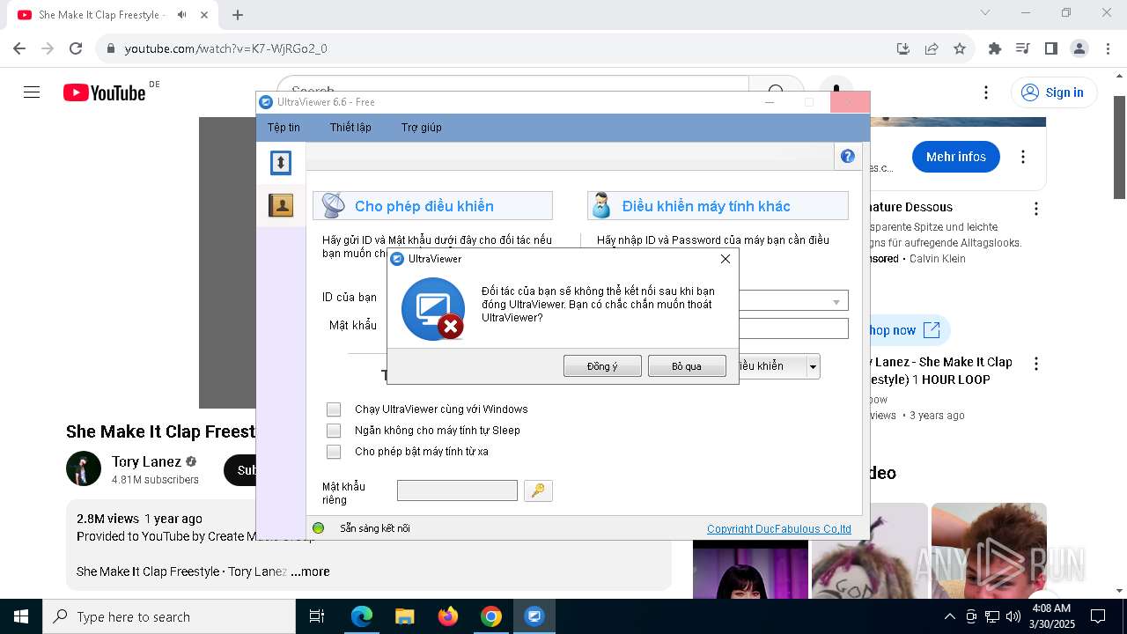The height and width of the screenshot is (634, 1127).
Task: Open File Explorer from the taskbar
Action: [x=405, y=616]
